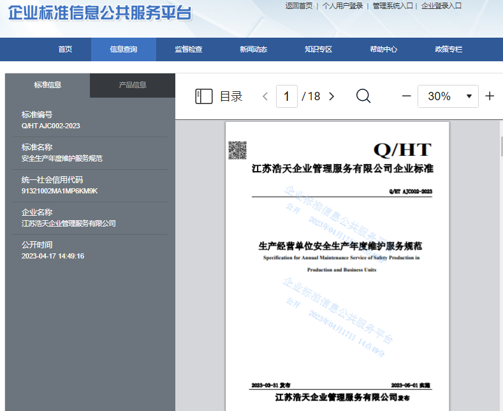Click the 2023-03-31 发布 date in document

(271, 385)
